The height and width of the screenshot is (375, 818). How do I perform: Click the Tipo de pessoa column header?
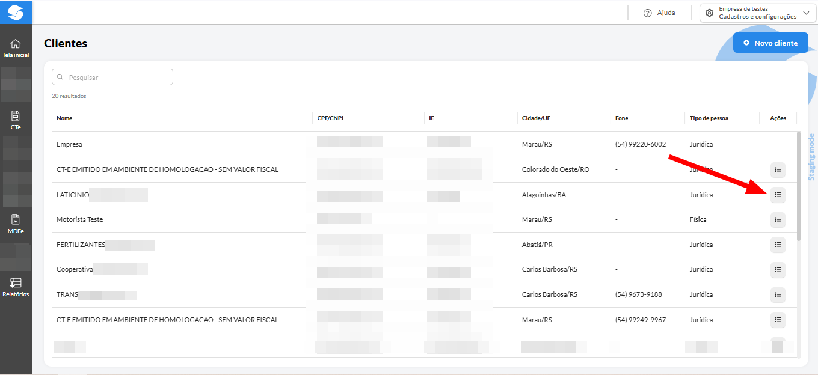(x=709, y=118)
